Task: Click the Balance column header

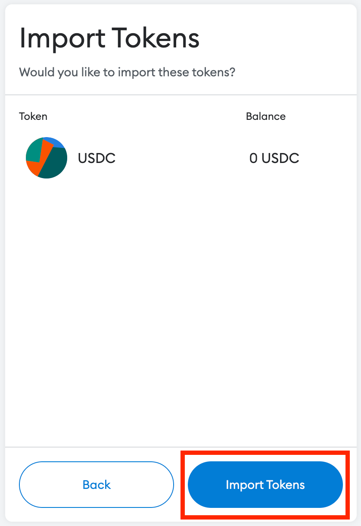Action: click(265, 116)
